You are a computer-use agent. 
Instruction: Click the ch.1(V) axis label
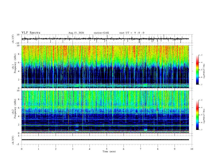click(x=13, y=39)
